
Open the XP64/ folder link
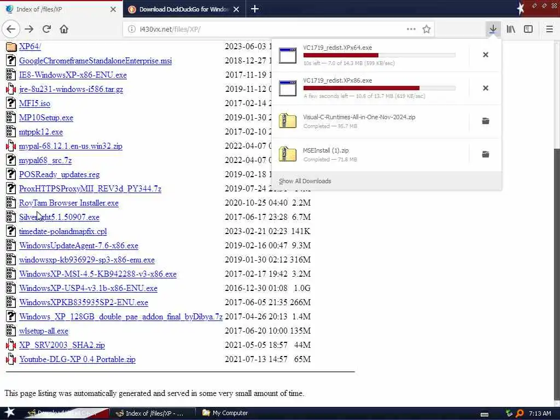[x=30, y=46]
